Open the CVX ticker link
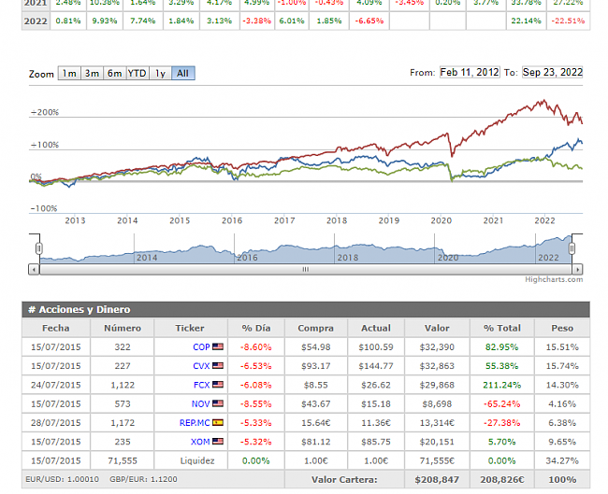Screen dimensions: 608x494 [x=201, y=366]
